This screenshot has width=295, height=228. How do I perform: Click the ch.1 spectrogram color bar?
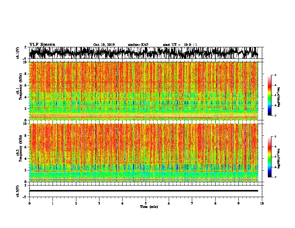coord(270,95)
